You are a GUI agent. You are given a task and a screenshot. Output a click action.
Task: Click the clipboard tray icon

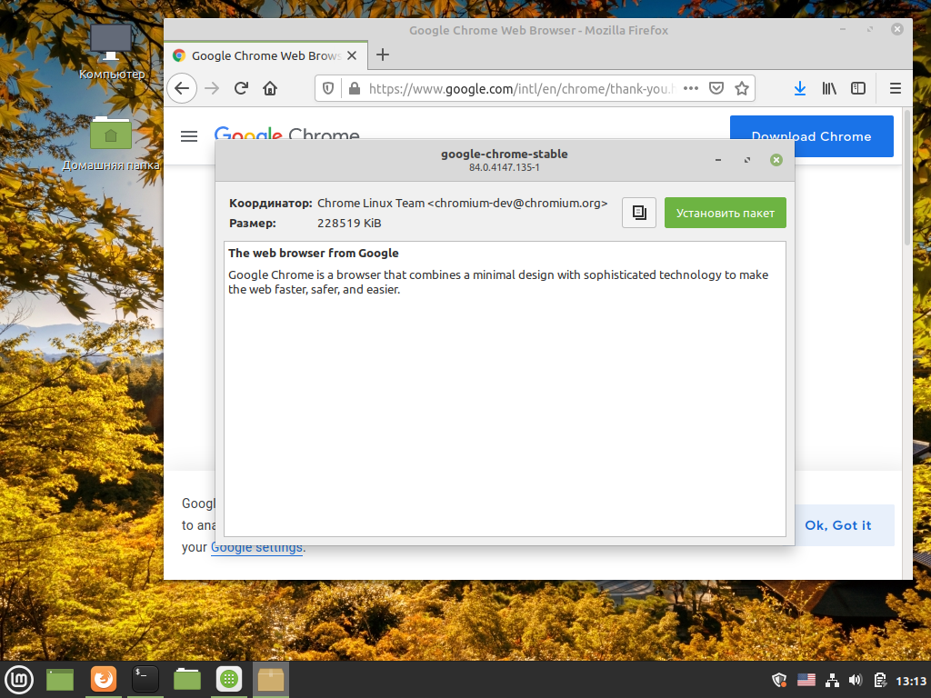(x=880, y=680)
